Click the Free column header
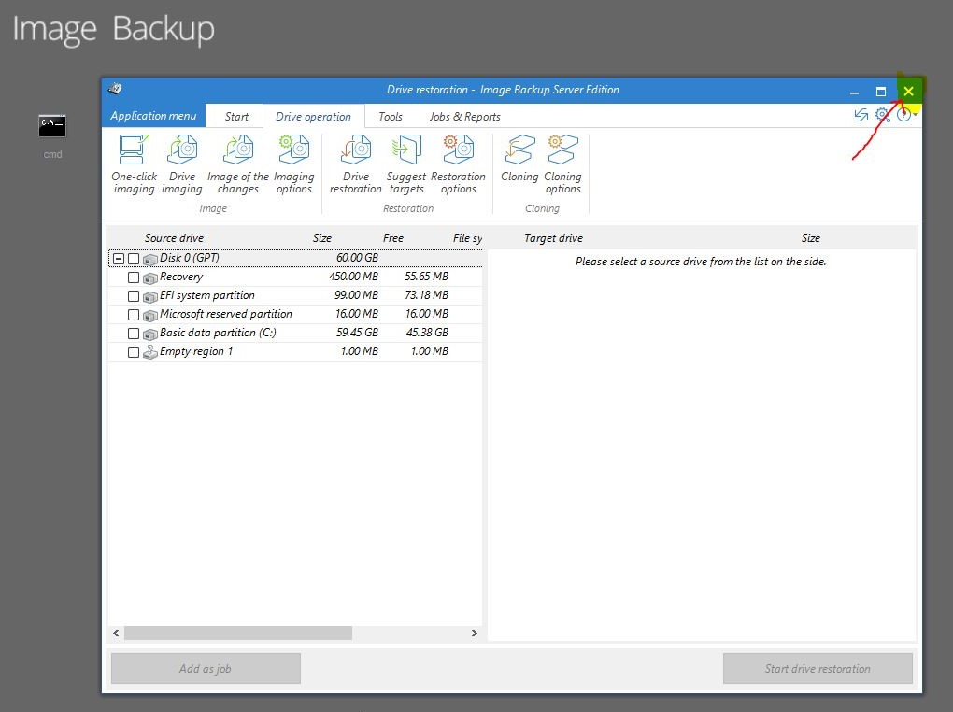 [x=393, y=237]
